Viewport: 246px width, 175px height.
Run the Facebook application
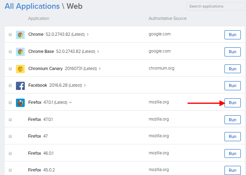(232, 86)
